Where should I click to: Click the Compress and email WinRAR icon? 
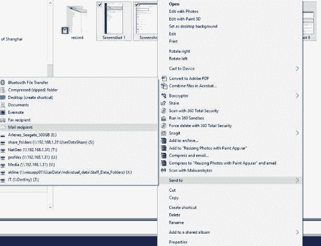[163, 155]
